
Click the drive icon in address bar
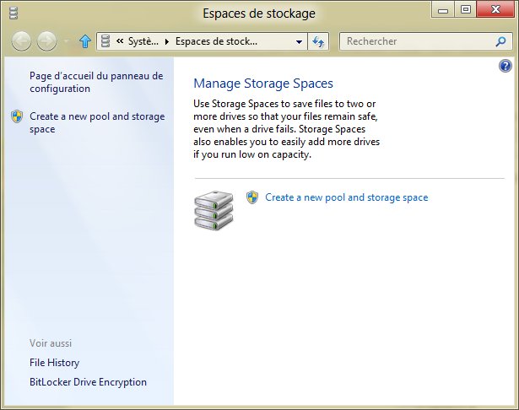pyautogui.click(x=106, y=40)
